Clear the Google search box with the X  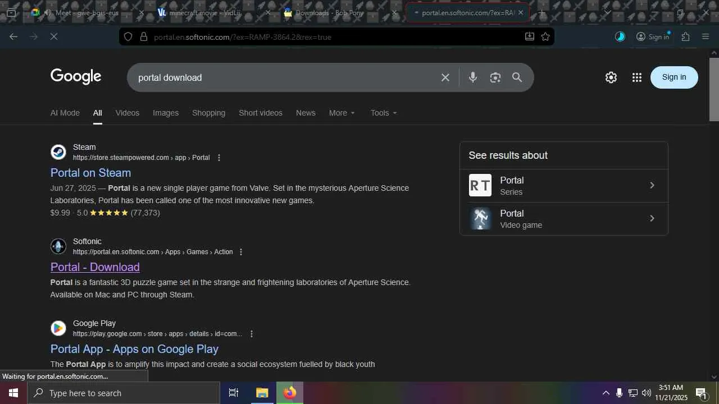(445, 77)
